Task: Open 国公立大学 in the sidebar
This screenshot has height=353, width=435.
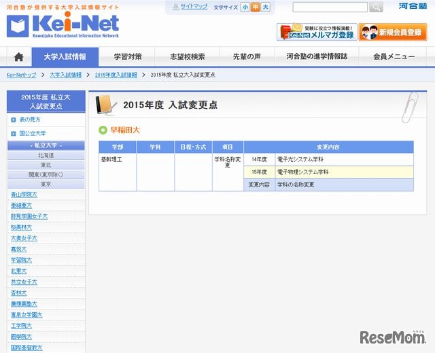Action: coord(33,133)
